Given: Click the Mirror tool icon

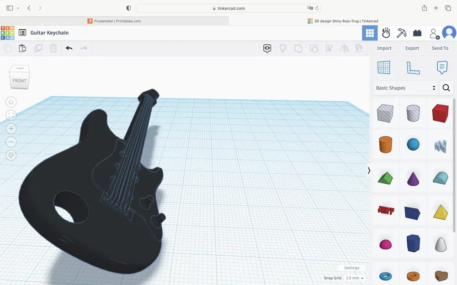Looking at the screenshot, I should [344, 48].
